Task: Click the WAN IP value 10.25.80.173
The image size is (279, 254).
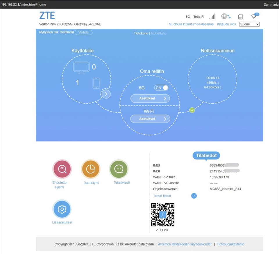Action: [219, 177]
